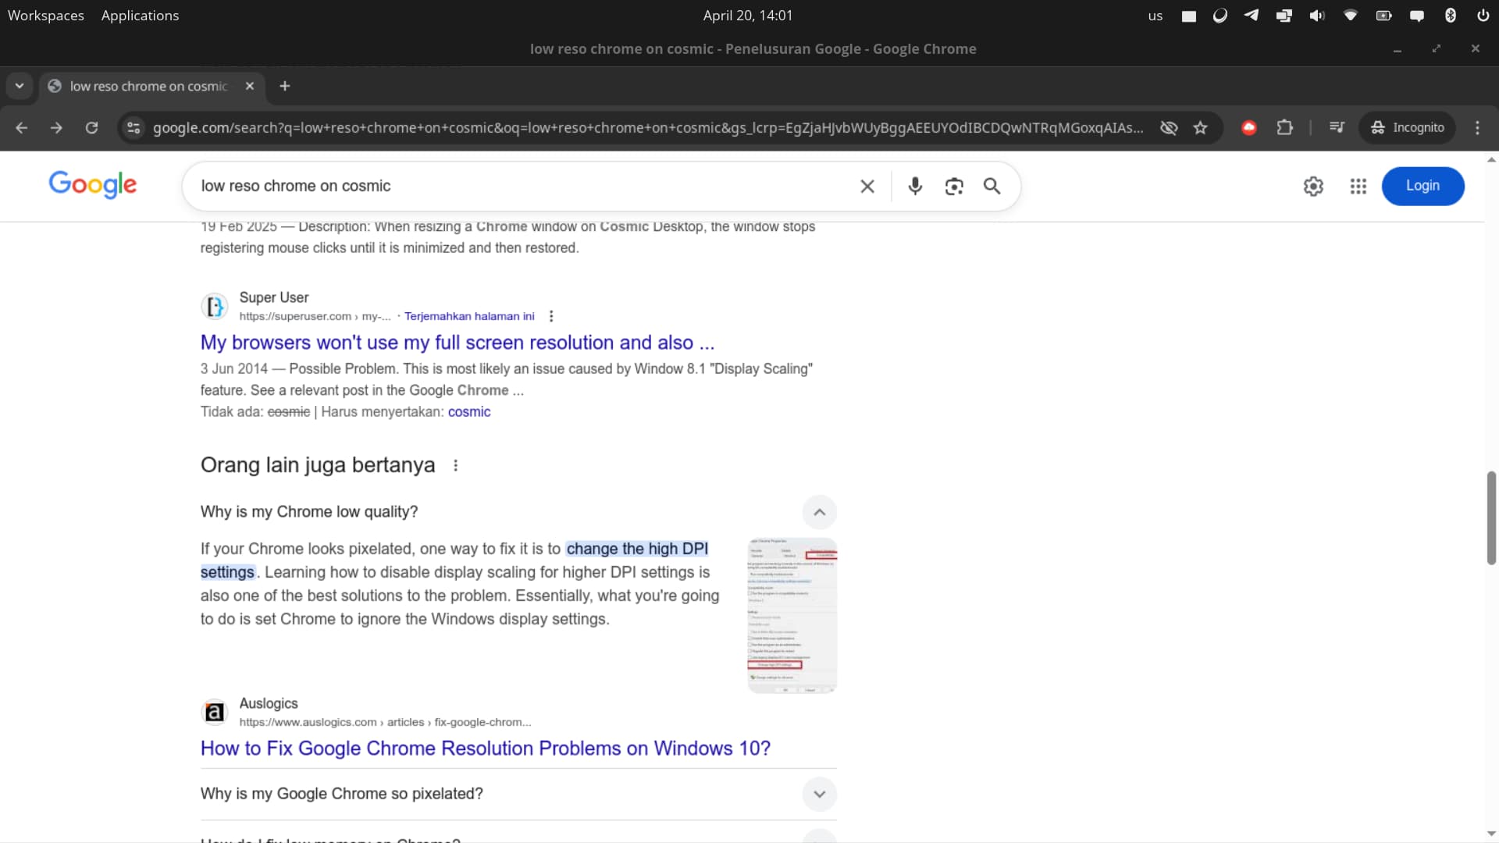Click 'Terjemahkan halaman ini' link
This screenshot has height=843, width=1499.
click(469, 316)
